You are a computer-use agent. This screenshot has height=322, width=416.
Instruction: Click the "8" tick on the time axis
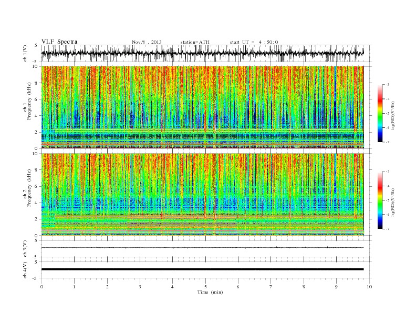[304, 287]
